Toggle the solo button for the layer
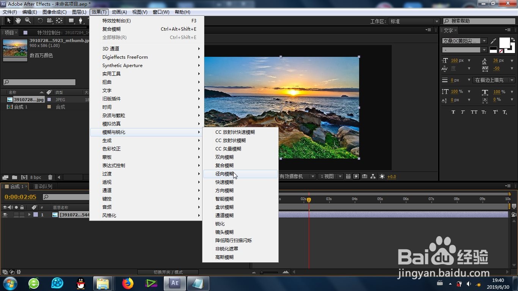Viewport: 518px width, 291px height. [17, 215]
